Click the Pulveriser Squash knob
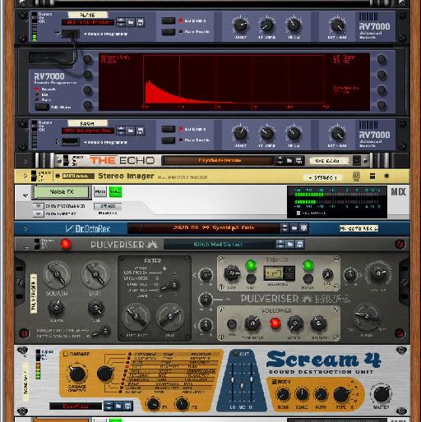 tap(57, 274)
